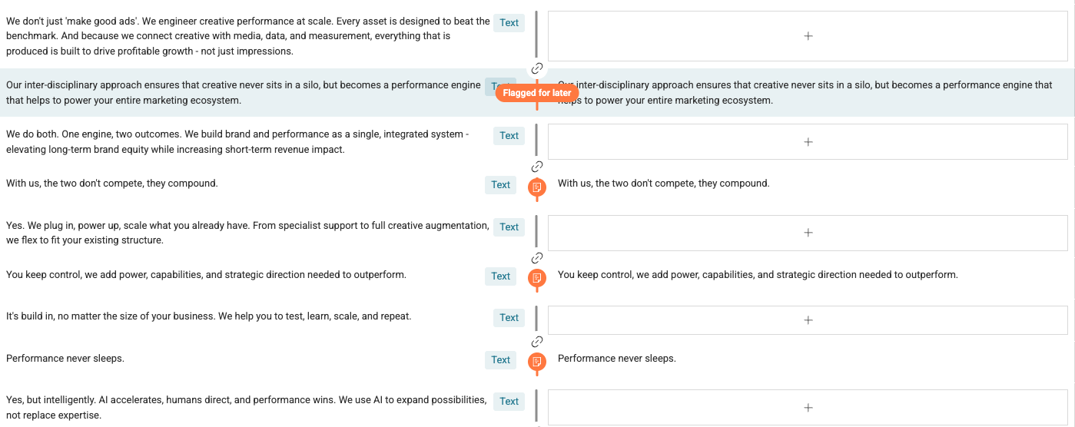The height and width of the screenshot is (427, 1075).
Task: Select Text tag of 'Yes, but intelligently' segment
Action: click(x=509, y=402)
